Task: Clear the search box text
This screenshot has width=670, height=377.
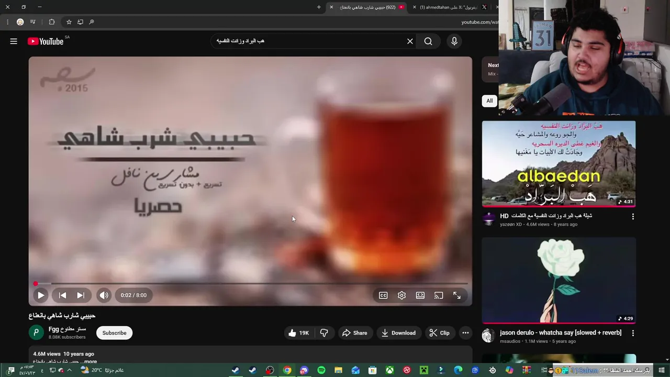Action: coord(410,41)
